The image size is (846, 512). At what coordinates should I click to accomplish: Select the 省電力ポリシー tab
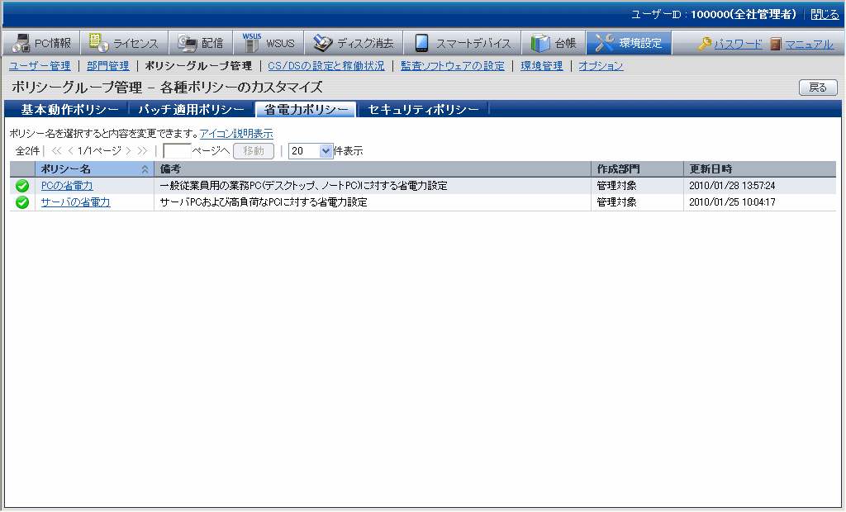(x=306, y=110)
